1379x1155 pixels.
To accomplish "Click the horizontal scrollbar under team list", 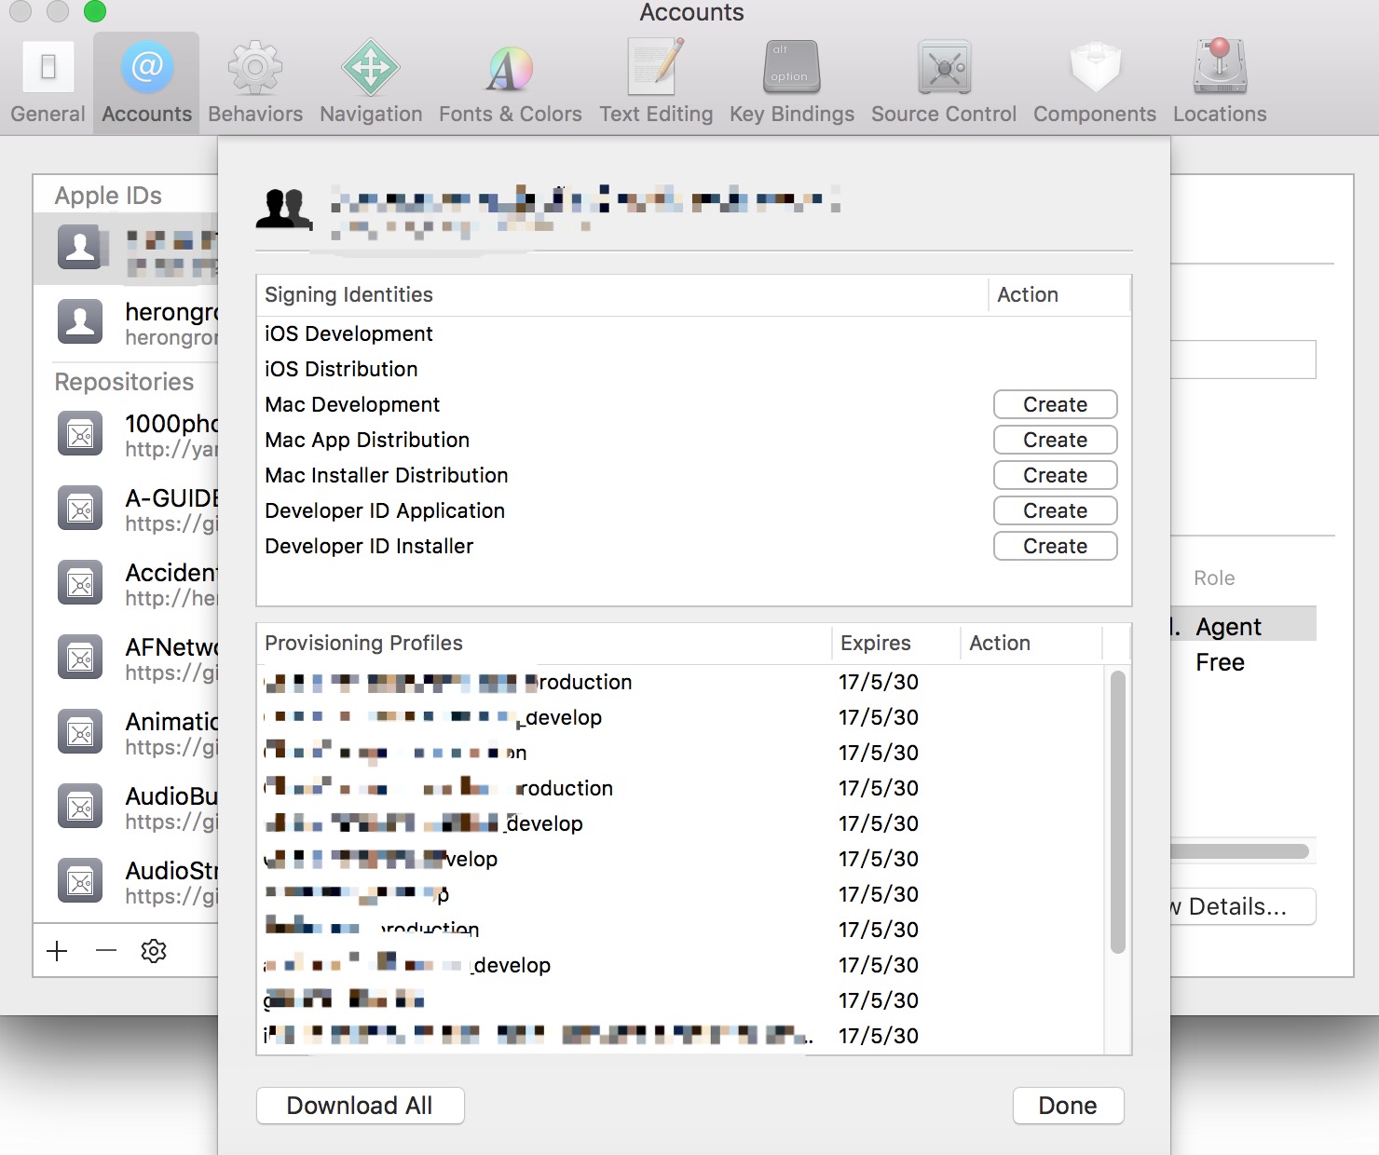I will pos(1239,851).
